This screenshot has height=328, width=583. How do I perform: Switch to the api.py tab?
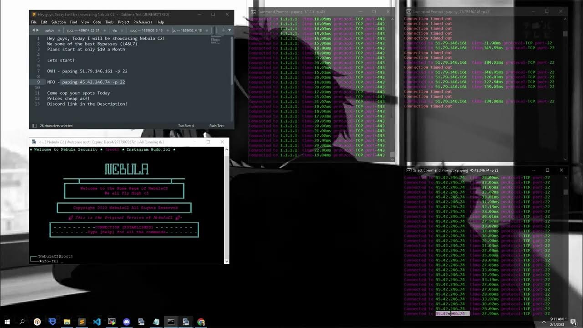[49, 31]
